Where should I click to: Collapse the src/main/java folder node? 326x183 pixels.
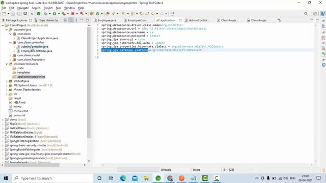[7, 29]
